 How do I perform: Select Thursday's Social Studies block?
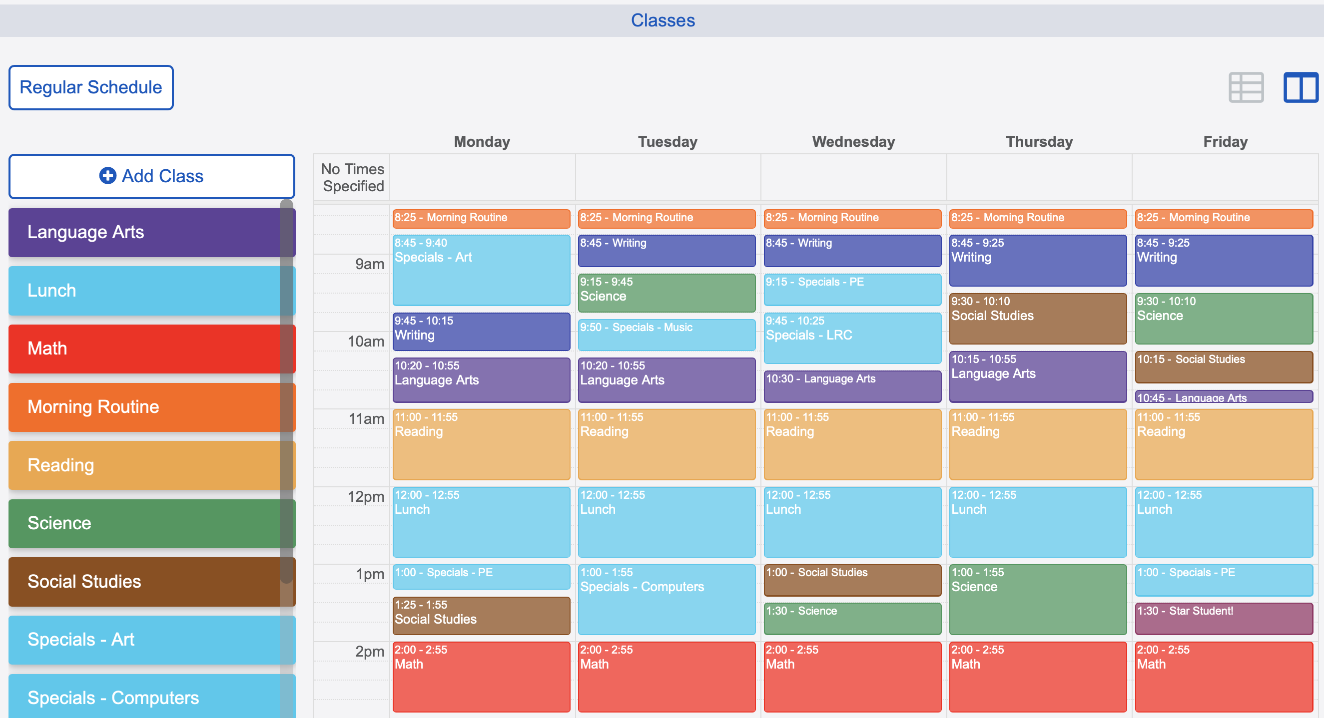tap(1038, 319)
